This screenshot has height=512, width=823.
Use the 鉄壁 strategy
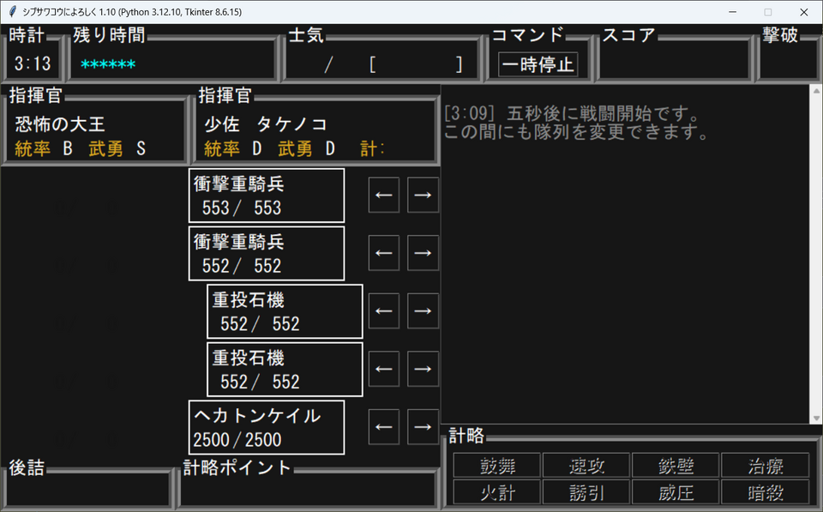click(x=676, y=466)
